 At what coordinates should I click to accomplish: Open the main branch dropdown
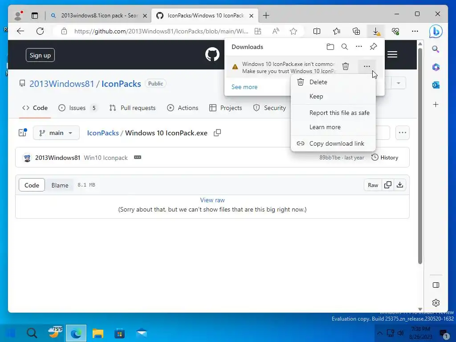[x=56, y=133]
